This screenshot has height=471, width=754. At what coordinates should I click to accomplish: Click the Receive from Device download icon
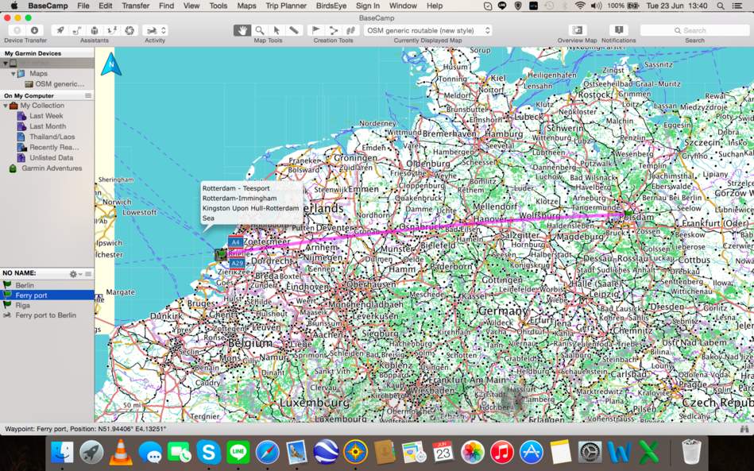pos(34,30)
